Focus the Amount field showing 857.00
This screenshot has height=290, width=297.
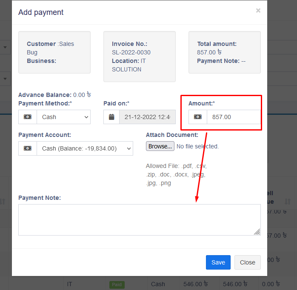234,117
